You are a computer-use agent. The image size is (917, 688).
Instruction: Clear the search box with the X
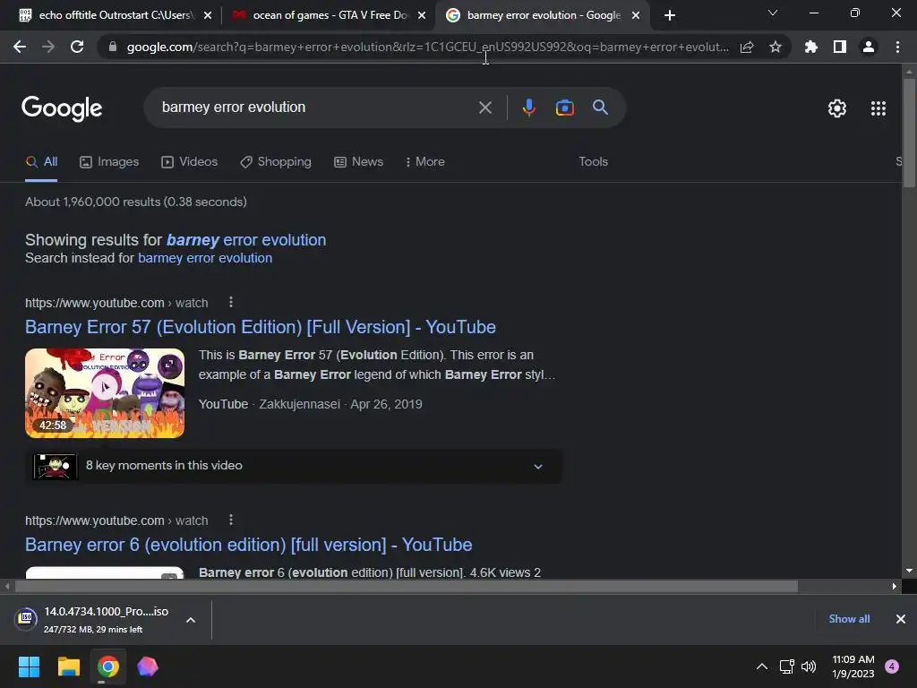point(484,107)
